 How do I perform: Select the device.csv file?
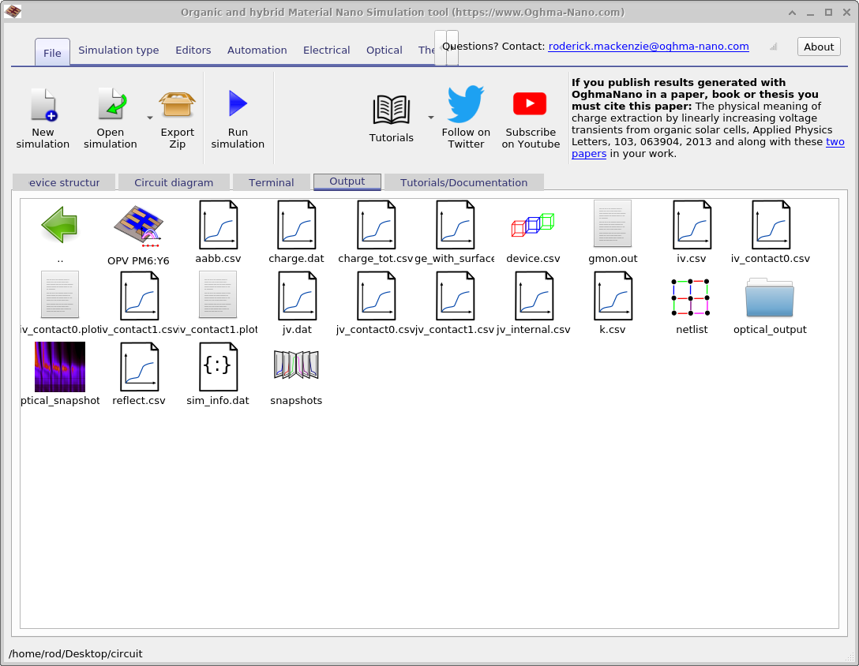click(x=533, y=225)
